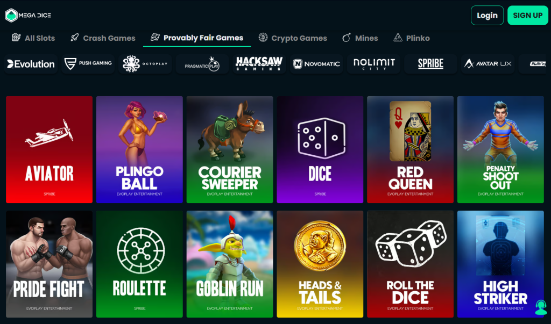Choose the Octoplay provider logo
This screenshot has width=551, height=324.
click(x=145, y=64)
